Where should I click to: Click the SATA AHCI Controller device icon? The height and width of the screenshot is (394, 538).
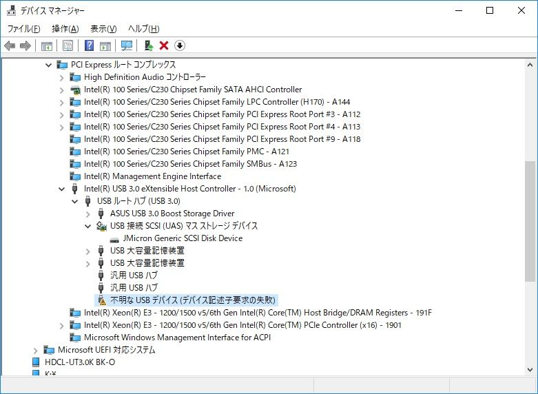coord(75,90)
